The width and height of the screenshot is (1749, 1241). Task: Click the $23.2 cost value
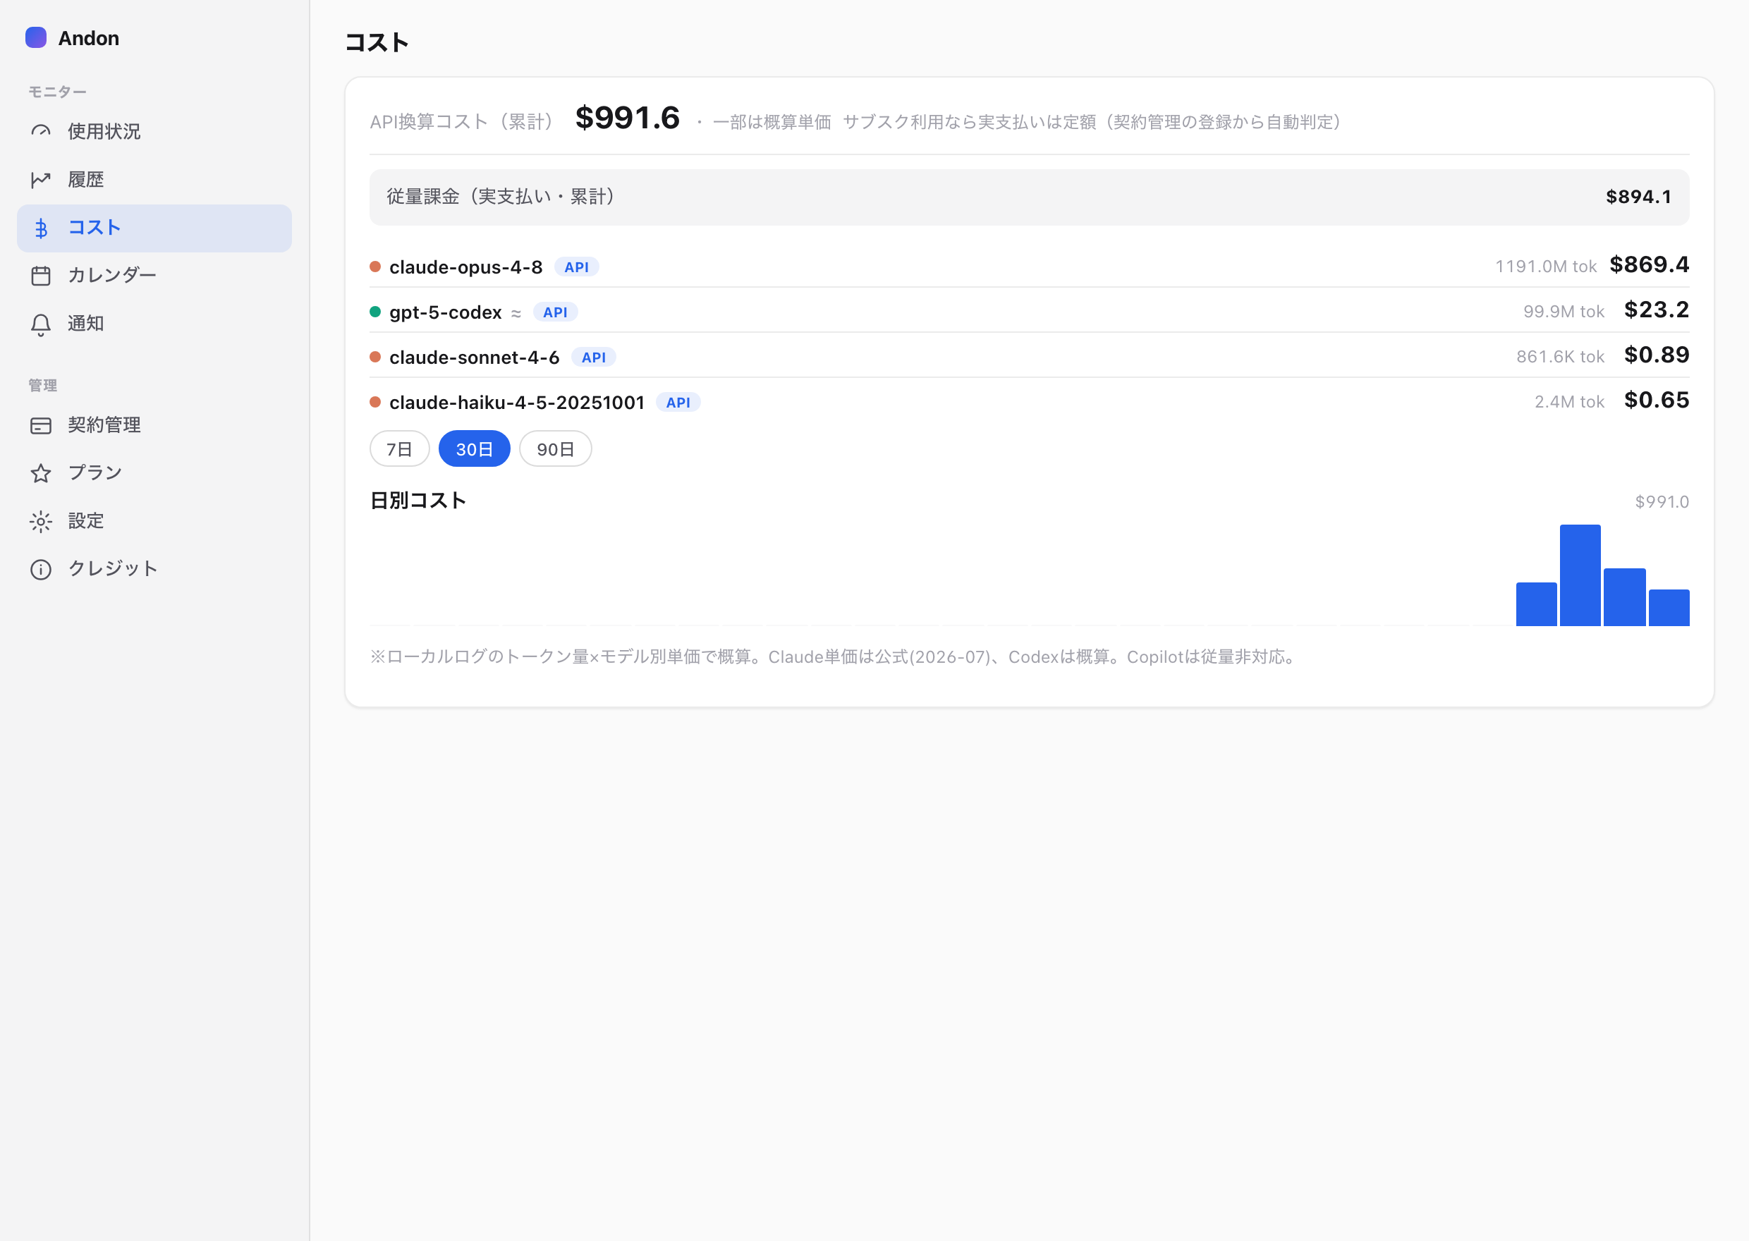(x=1657, y=310)
